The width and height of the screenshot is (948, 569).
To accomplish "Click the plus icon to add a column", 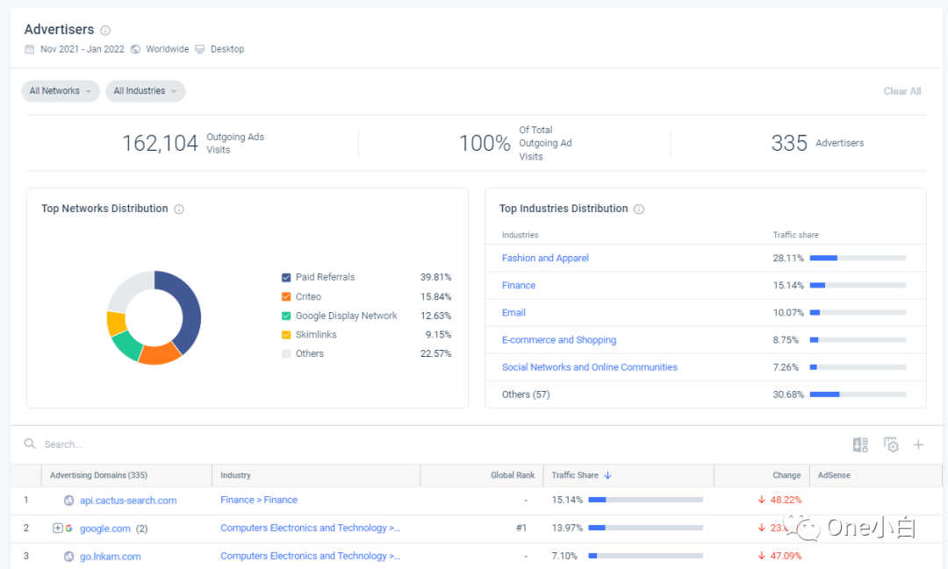I will pyautogui.click(x=918, y=445).
